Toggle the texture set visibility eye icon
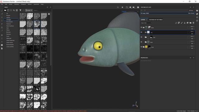 [x=141, y=13]
